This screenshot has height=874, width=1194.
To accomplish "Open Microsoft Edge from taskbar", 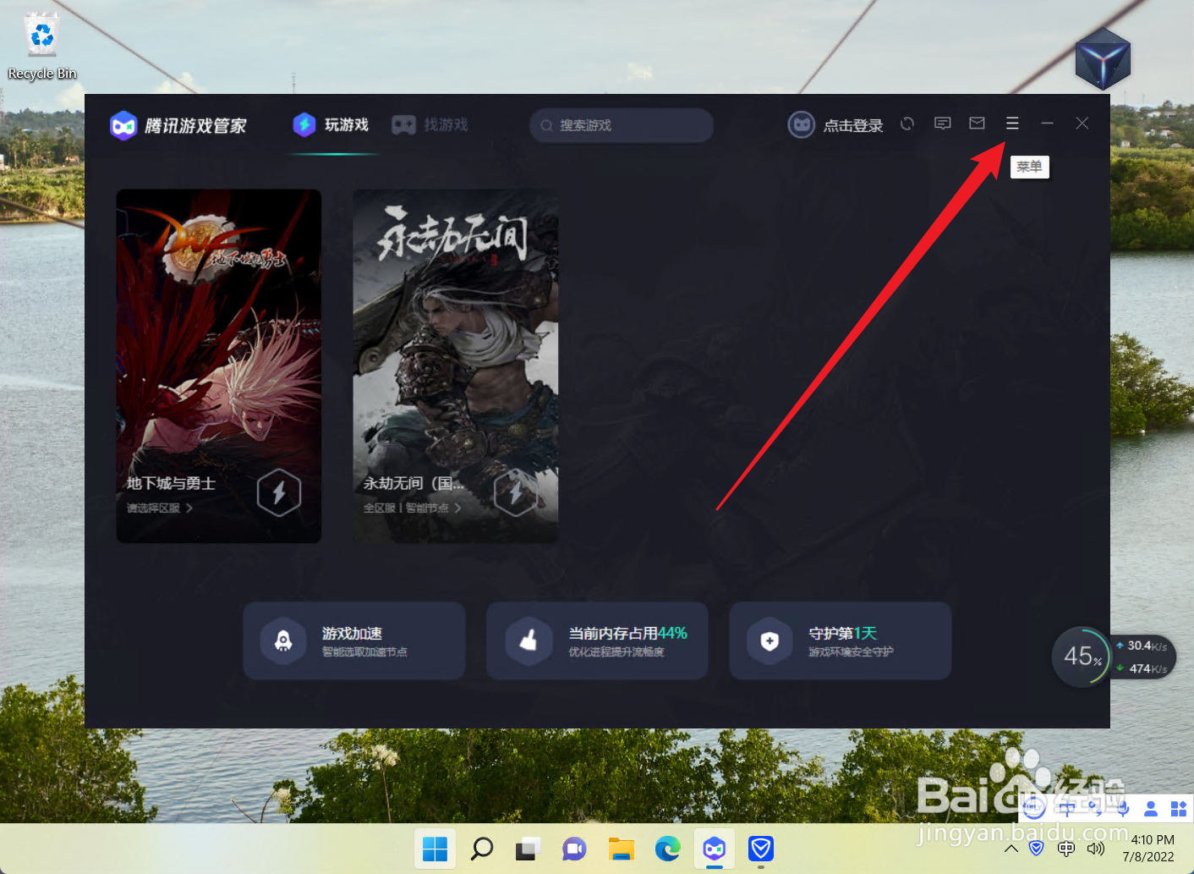I will pyautogui.click(x=668, y=849).
